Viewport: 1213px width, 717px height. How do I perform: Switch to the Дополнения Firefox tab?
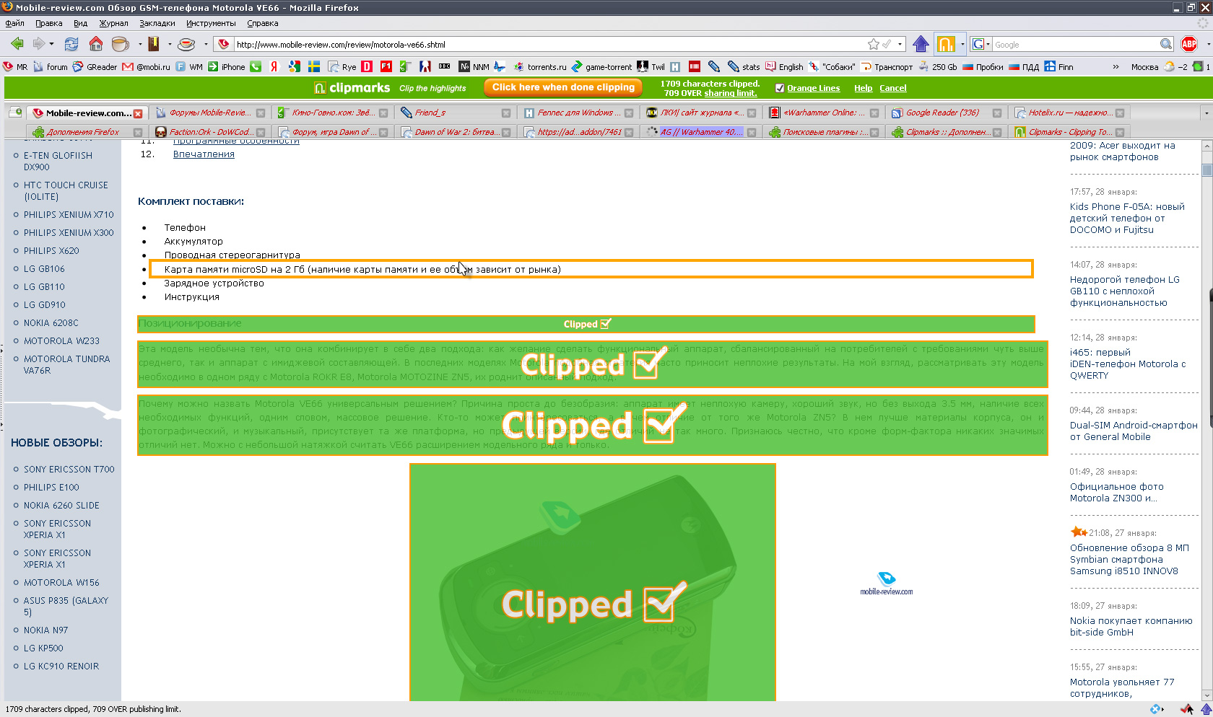click(87, 132)
